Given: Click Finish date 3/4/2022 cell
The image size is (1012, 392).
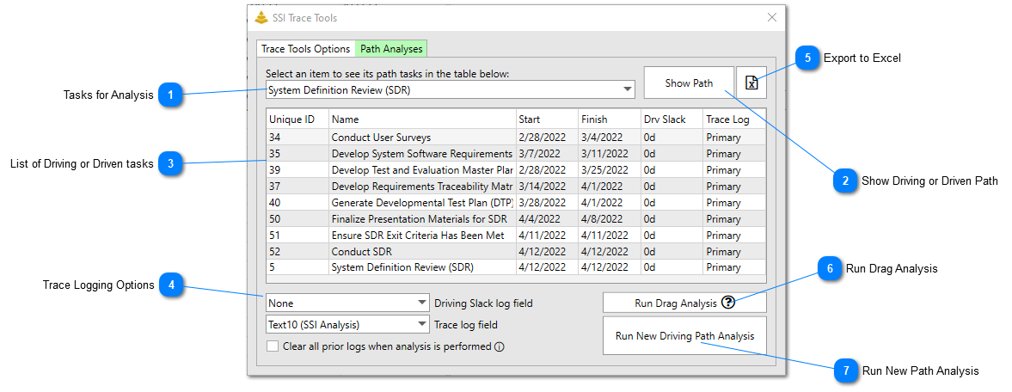Looking at the screenshot, I should click(610, 138).
